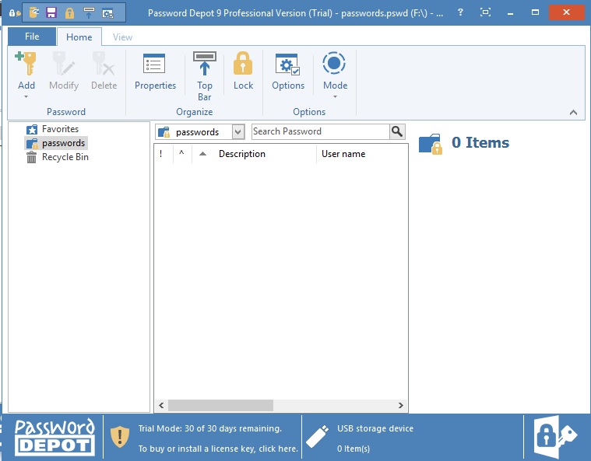Screen dimensions: 591x461
Task: Open Recycle Bin in the tree
Action: click(x=58, y=157)
